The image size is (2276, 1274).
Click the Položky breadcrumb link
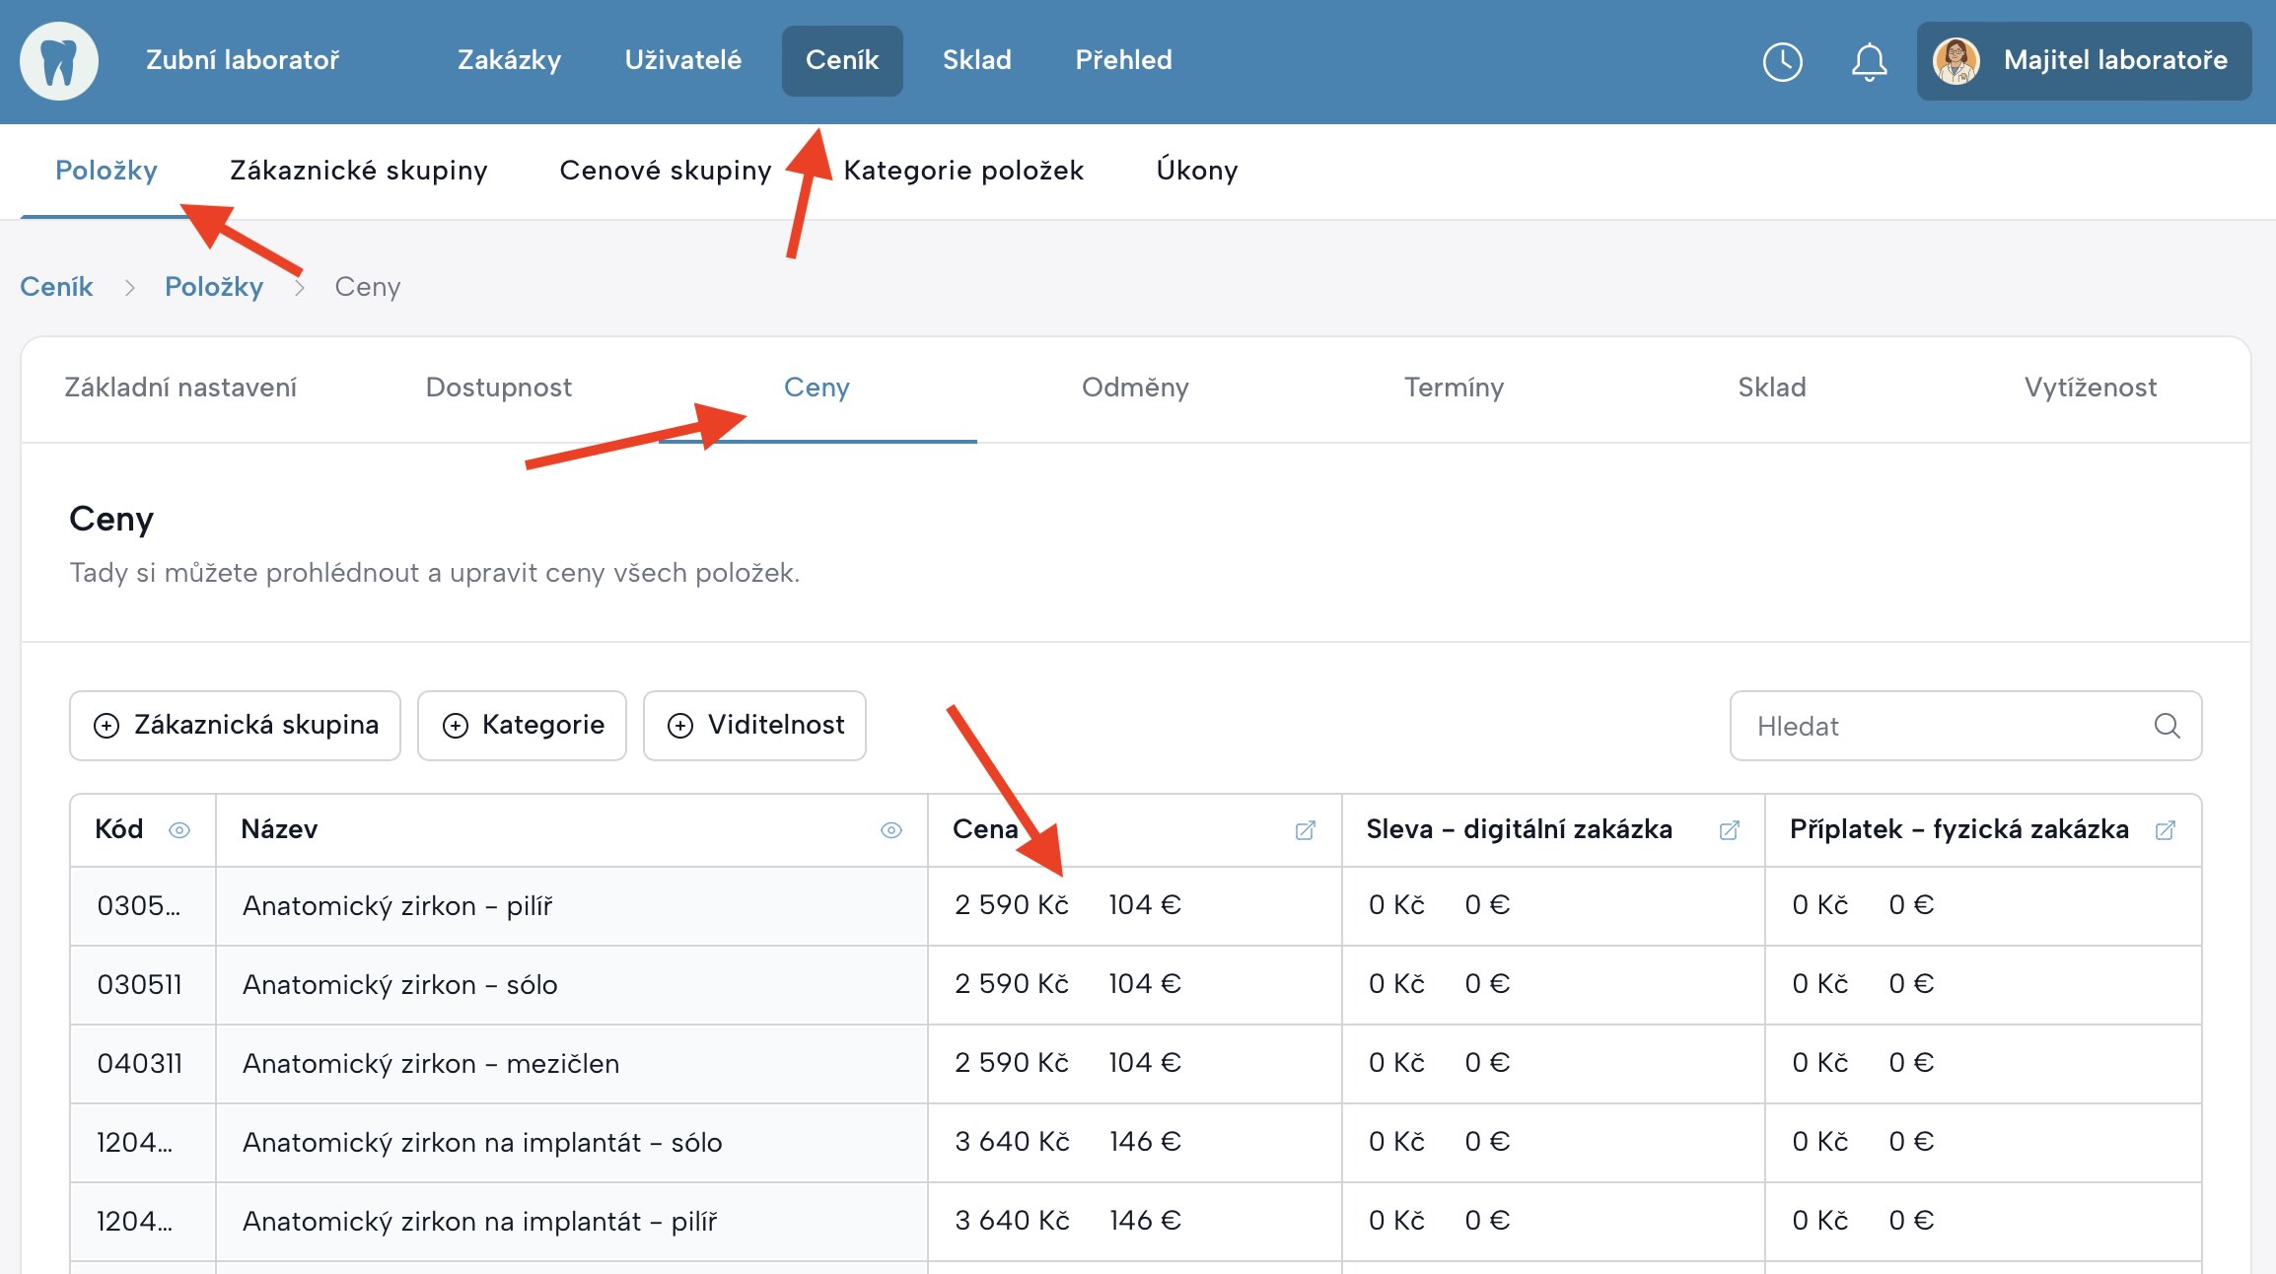(213, 287)
